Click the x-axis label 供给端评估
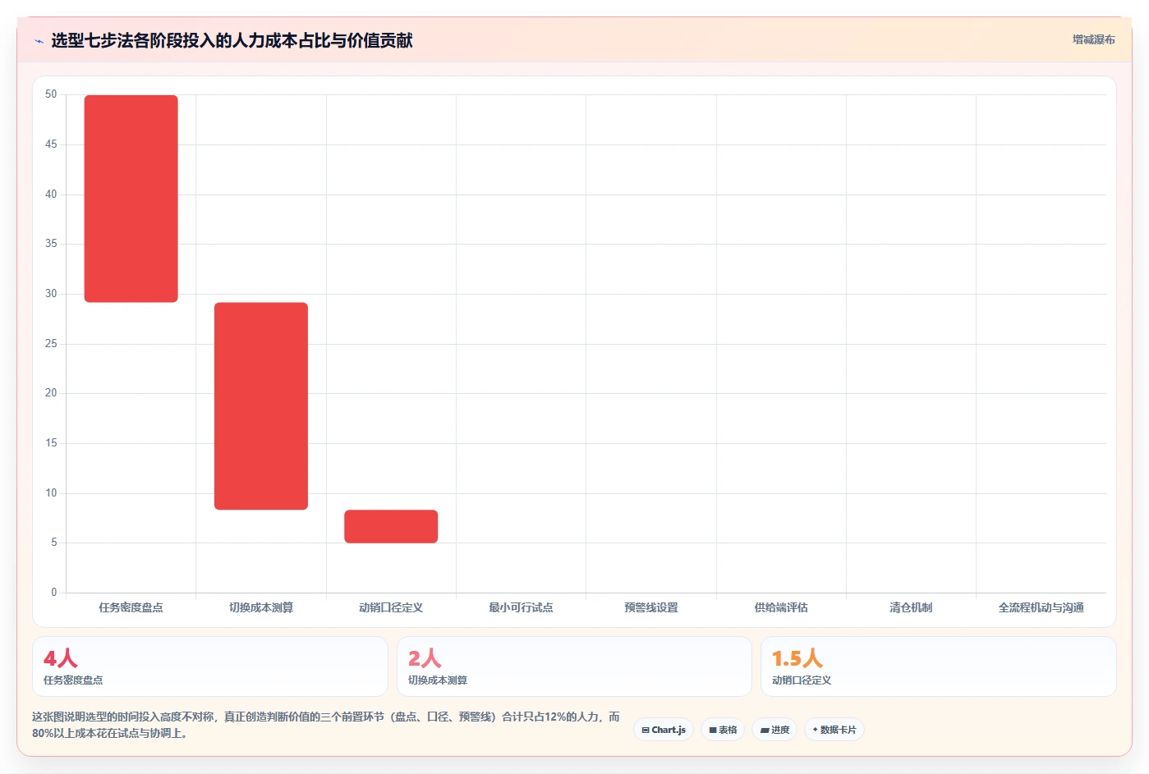Image resolution: width=1149 pixels, height=774 pixels. 781,607
